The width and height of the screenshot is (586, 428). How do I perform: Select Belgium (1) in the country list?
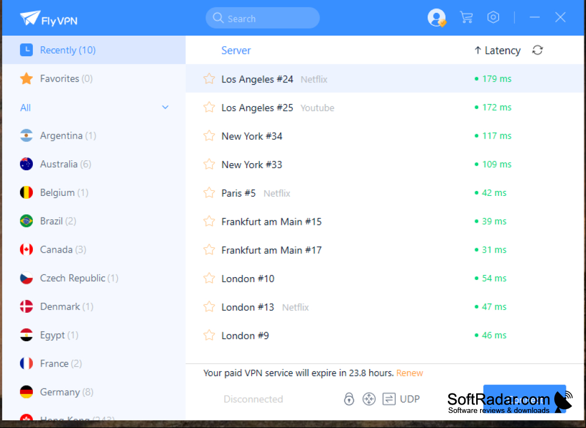pos(94,193)
